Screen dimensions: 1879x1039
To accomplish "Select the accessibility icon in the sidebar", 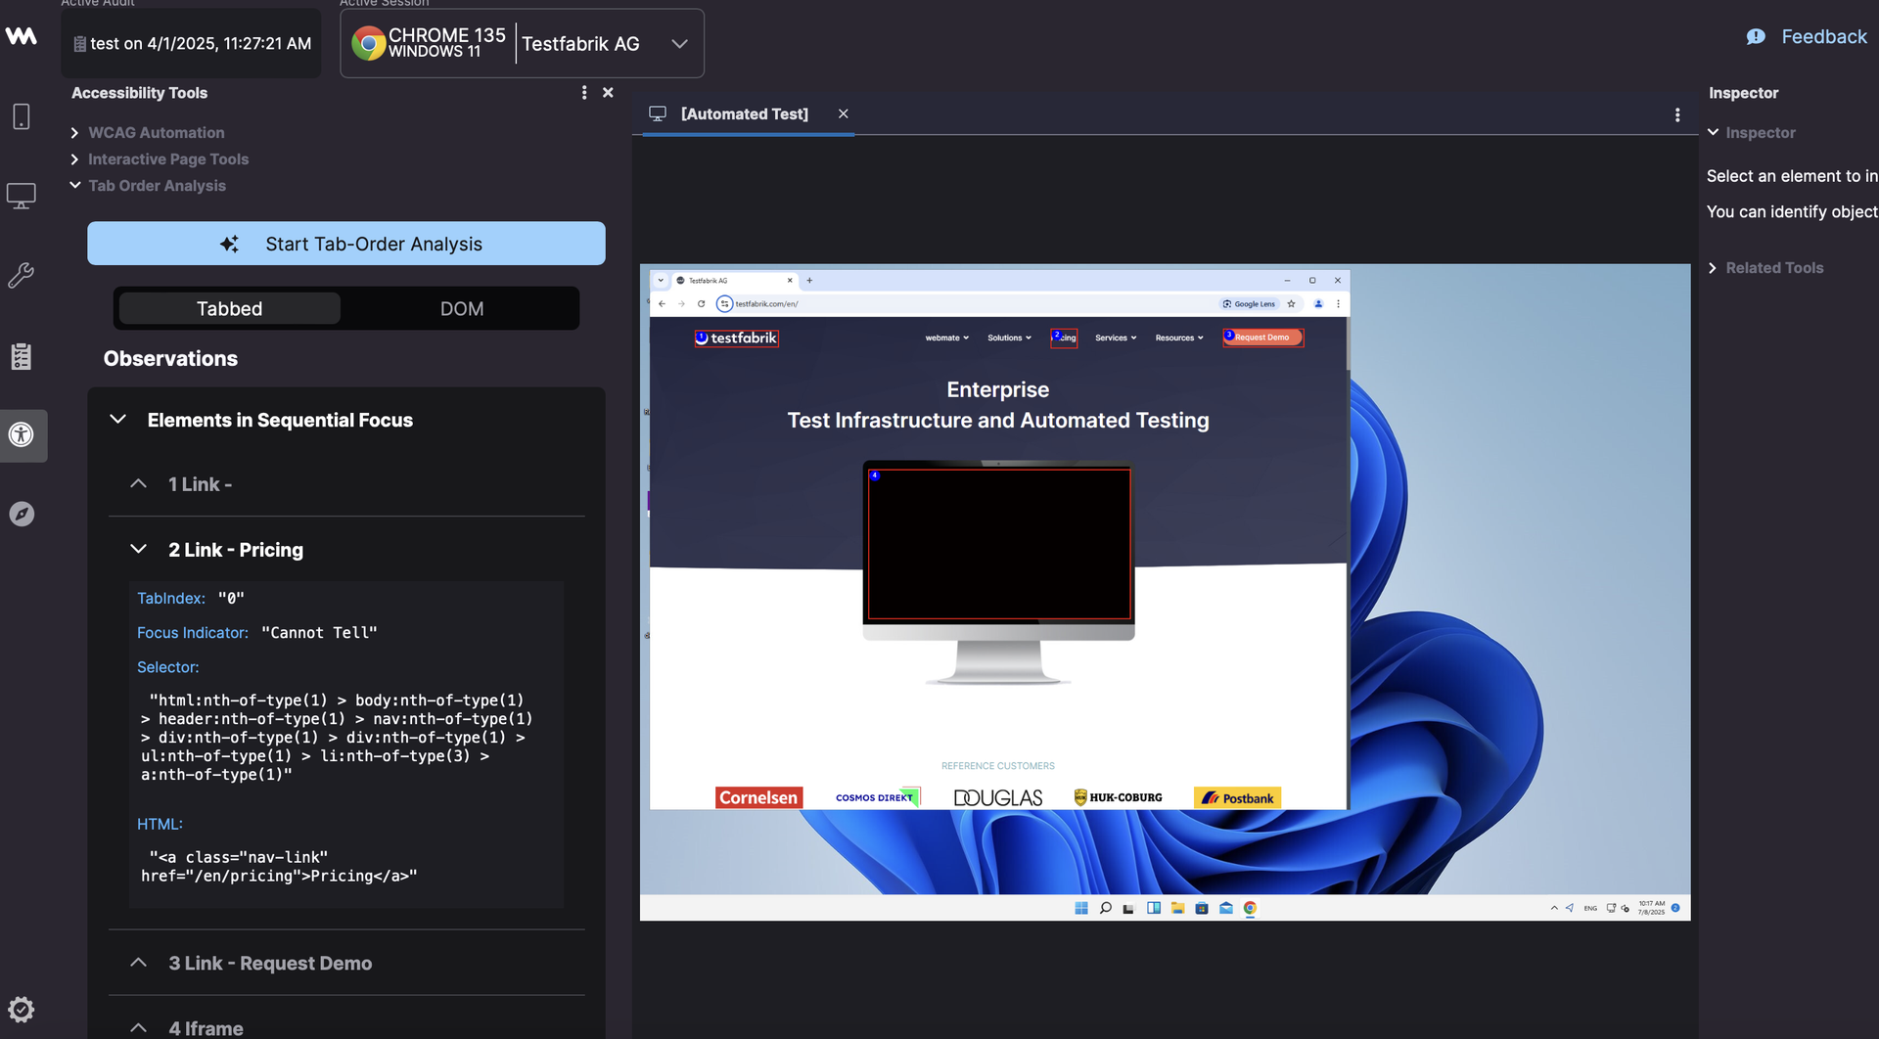I will [x=21, y=434].
